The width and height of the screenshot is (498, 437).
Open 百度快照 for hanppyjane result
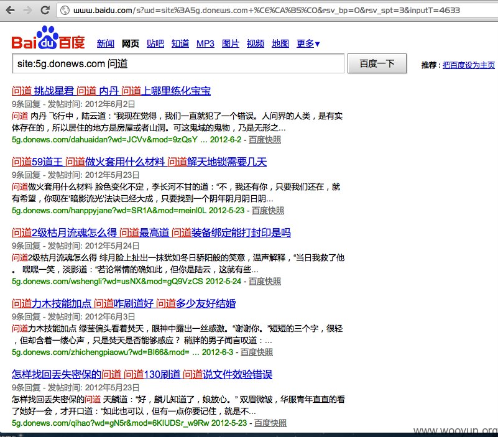(268, 210)
